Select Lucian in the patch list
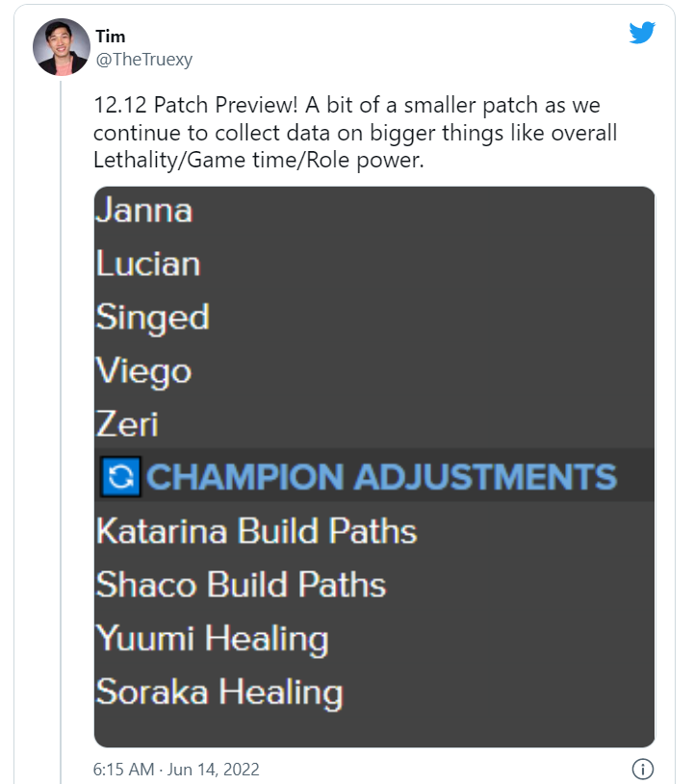Viewport: 694px width, 784px height. tap(148, 264)
